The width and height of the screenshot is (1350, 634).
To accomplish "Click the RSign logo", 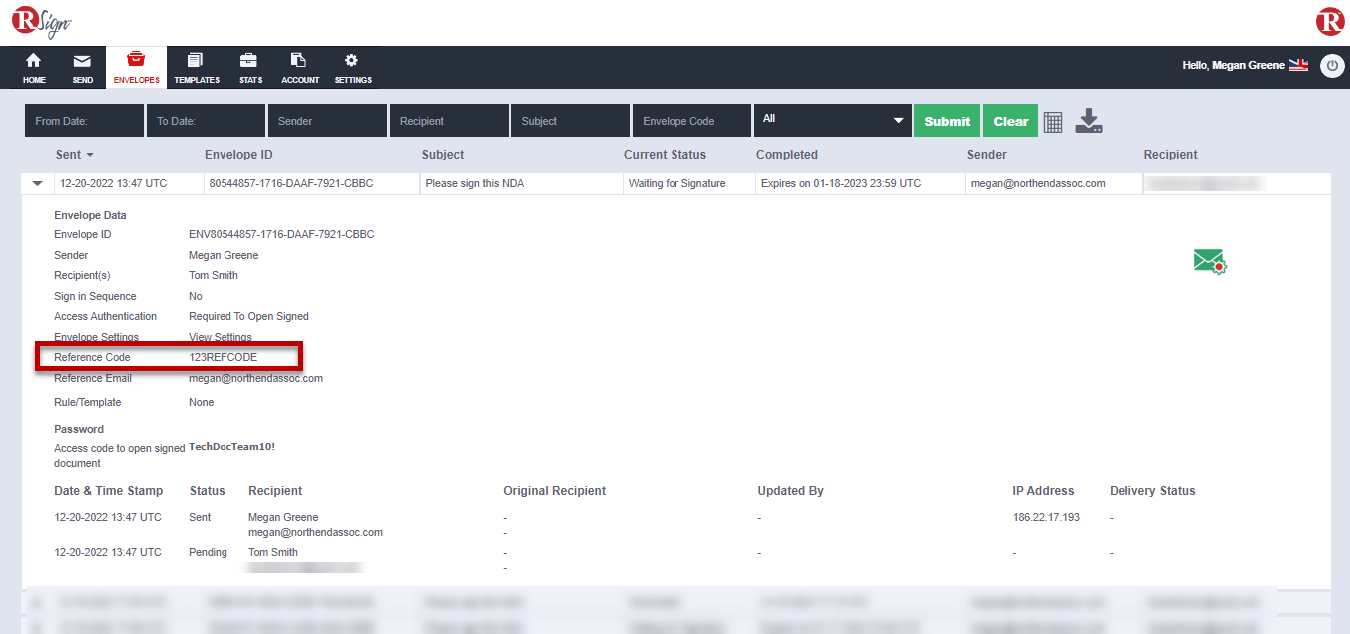I will (40, 20).
